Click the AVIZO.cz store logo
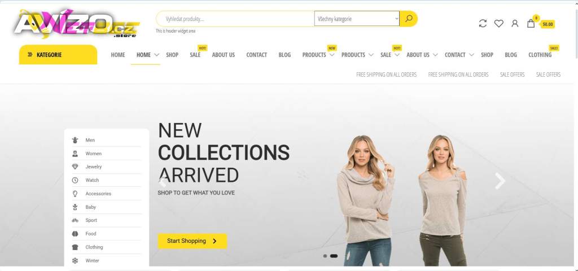Viewport: 578px width, 271px height. [77, 24]
